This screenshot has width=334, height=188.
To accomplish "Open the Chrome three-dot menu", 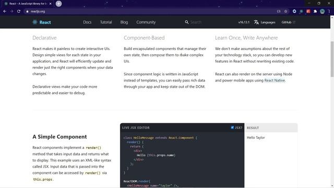I will 329,11.
